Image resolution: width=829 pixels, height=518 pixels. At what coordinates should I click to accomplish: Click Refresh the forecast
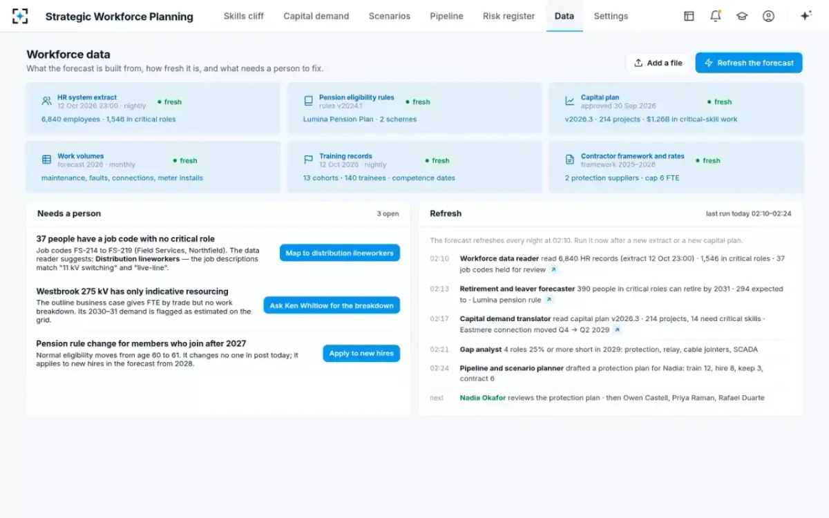[749, 63]
